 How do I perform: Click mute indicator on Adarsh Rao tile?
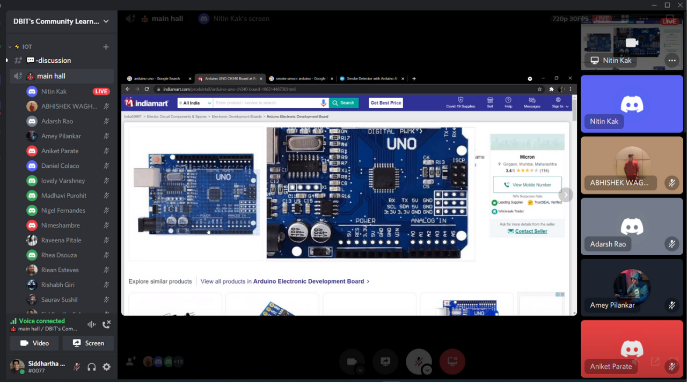tap(672, 244)
